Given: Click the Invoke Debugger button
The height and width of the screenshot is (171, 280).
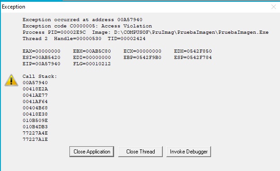Looking at the screenshot, I should pos(188,152).
